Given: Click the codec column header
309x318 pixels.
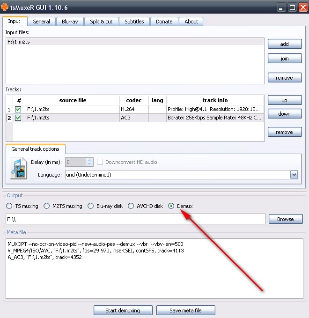Looking at the screenshot, I should pyautogui.click(x=134, y=100).
